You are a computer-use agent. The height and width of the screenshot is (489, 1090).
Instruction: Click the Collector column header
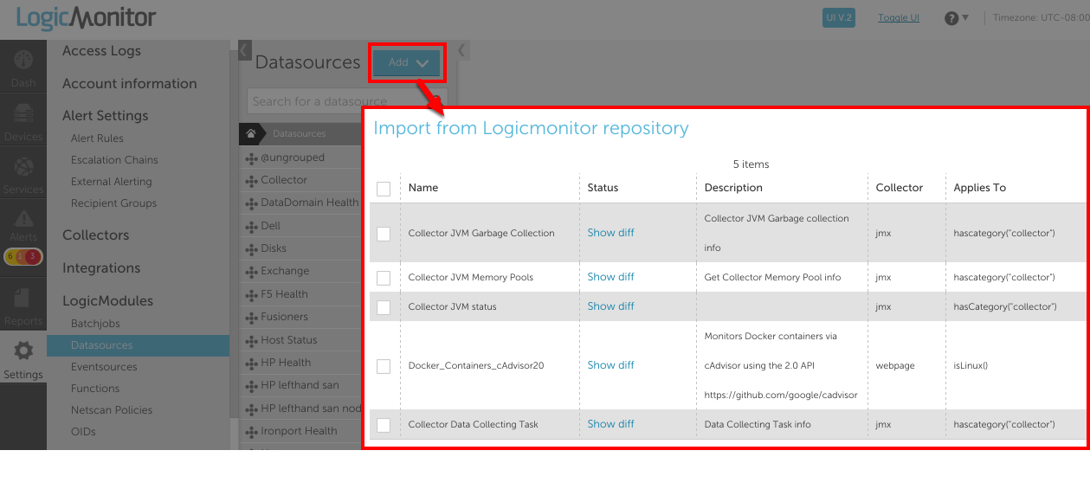[900, 188]
